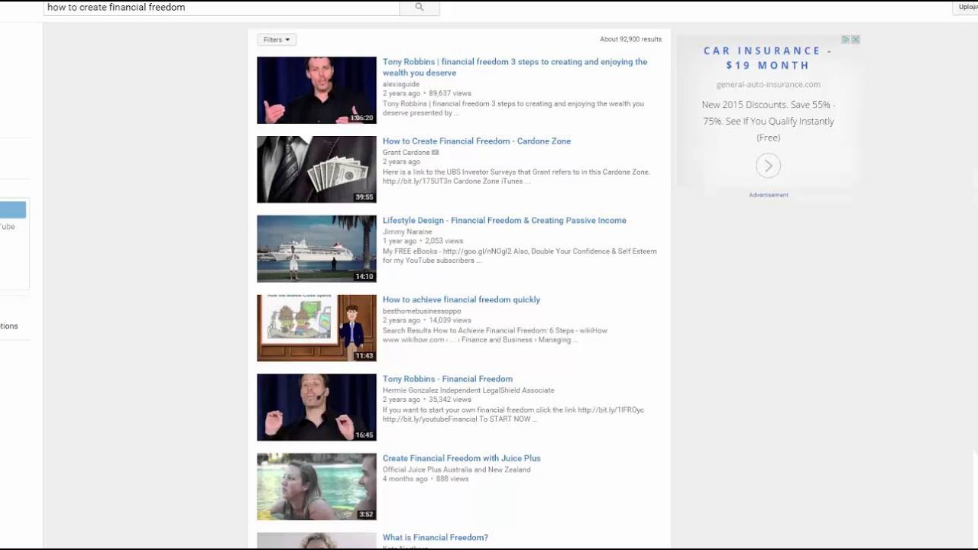Click the 35,342 views text
The height and width of the screenshot is (550, 978).
[x=450, y=400]
